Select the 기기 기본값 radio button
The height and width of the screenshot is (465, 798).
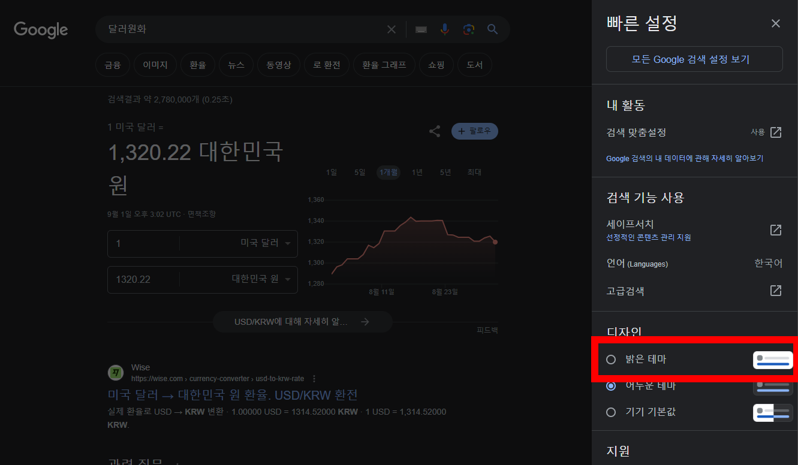click(x=611, y=412)
